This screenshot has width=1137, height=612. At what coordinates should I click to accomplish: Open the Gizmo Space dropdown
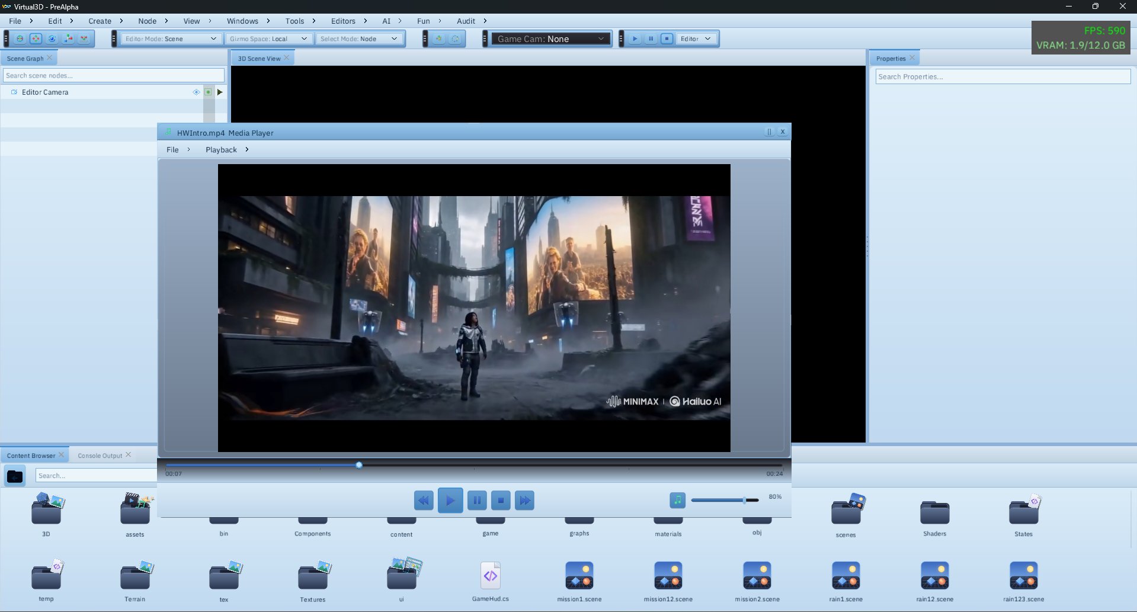point(269,39)
